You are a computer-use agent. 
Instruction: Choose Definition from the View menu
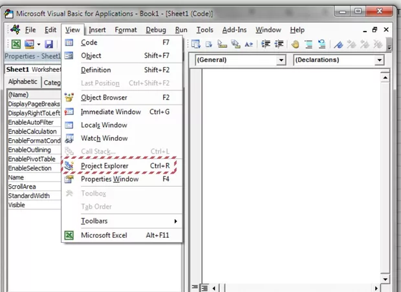tap(122, 70)
